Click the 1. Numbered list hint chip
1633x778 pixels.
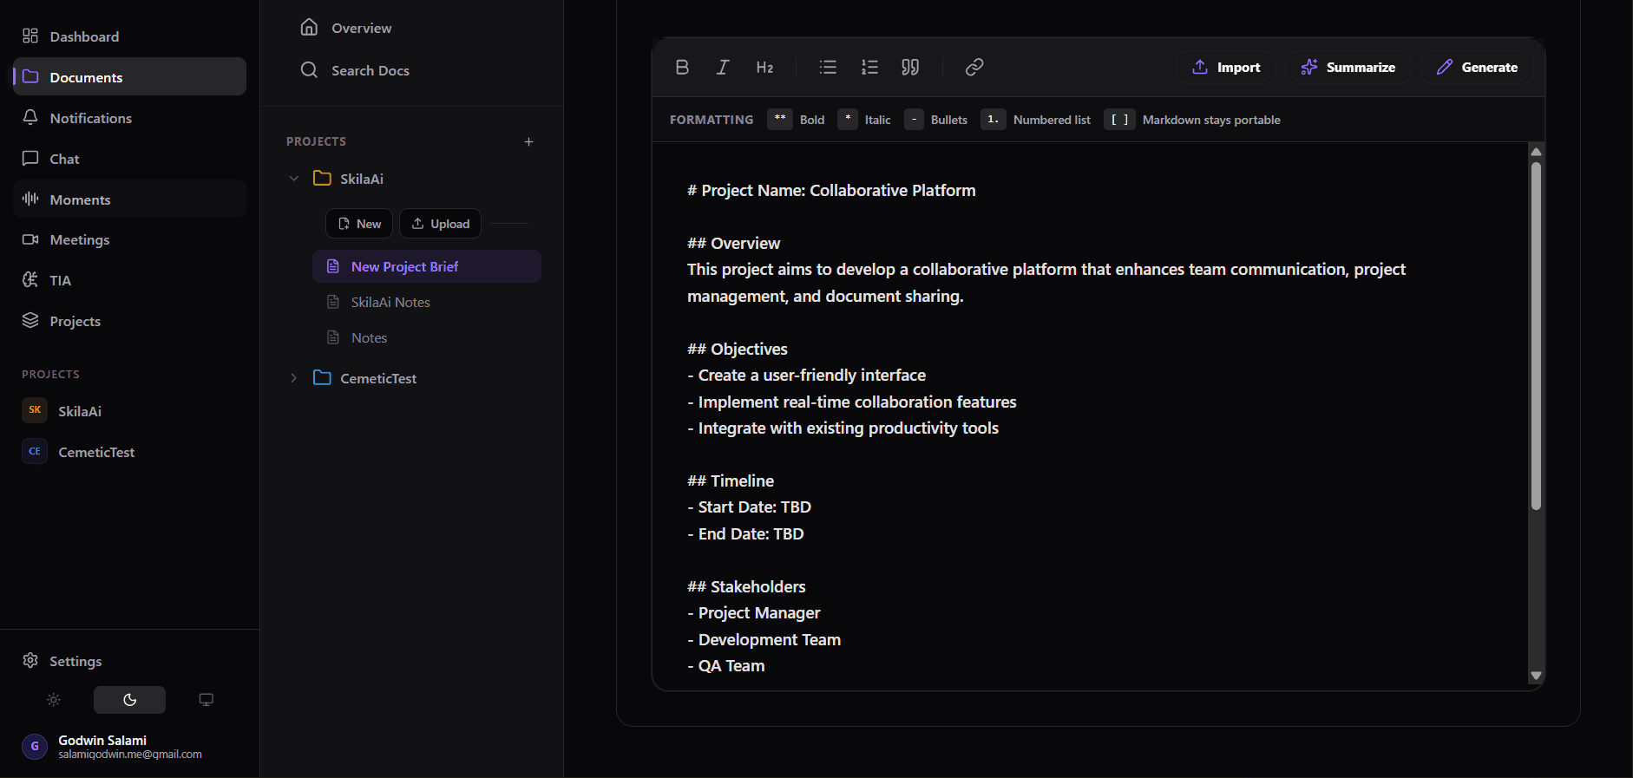pos(1035,120)
